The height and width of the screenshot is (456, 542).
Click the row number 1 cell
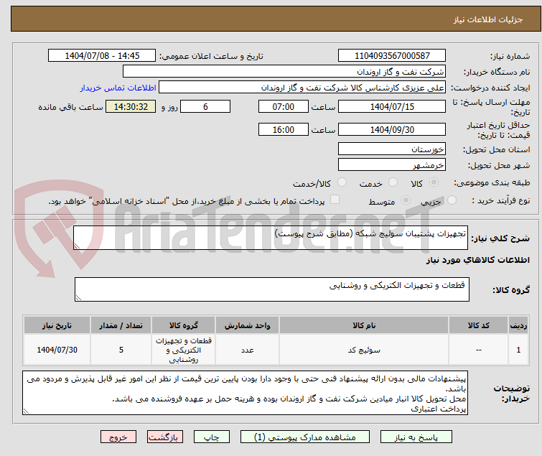518,350
